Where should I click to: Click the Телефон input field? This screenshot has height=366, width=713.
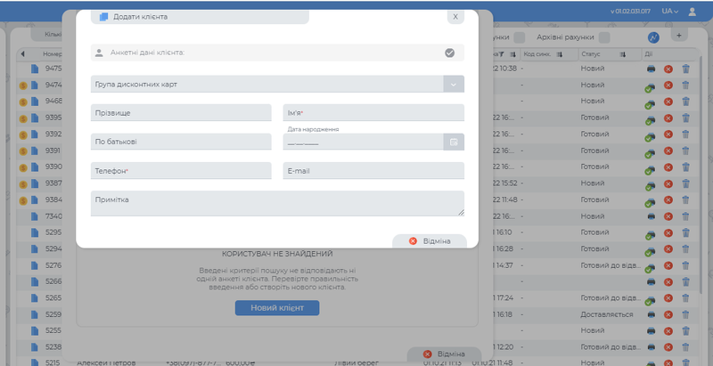click(181, 170)
